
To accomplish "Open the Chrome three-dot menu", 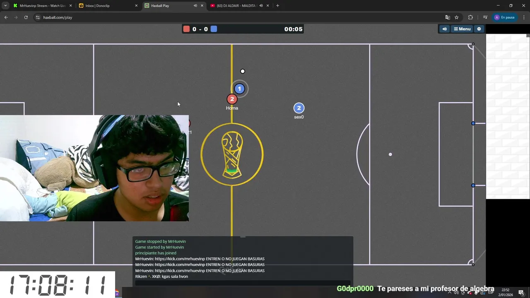I will coord(524,17).
